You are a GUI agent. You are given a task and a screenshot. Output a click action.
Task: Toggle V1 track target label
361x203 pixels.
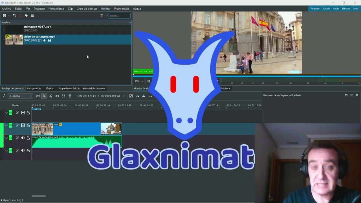point(10,125)
